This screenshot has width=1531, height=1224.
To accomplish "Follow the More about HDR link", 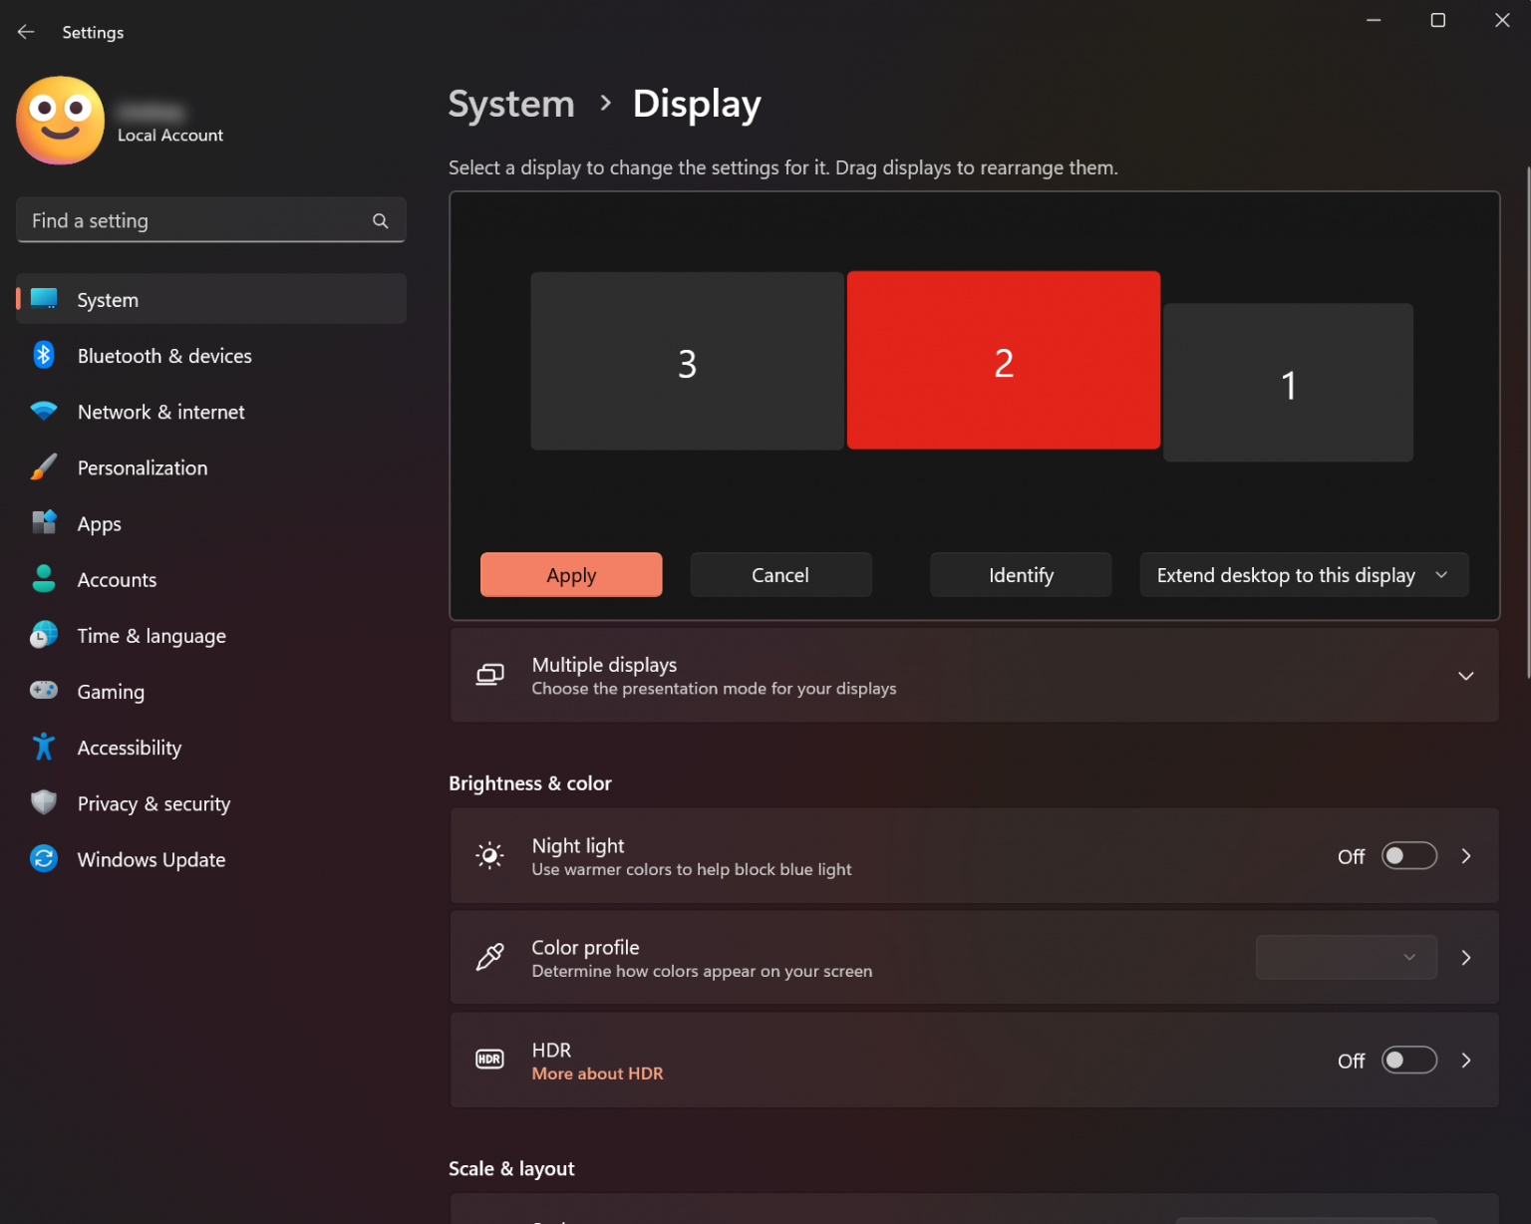I will pyautogui.click(x=597, y=1073).
